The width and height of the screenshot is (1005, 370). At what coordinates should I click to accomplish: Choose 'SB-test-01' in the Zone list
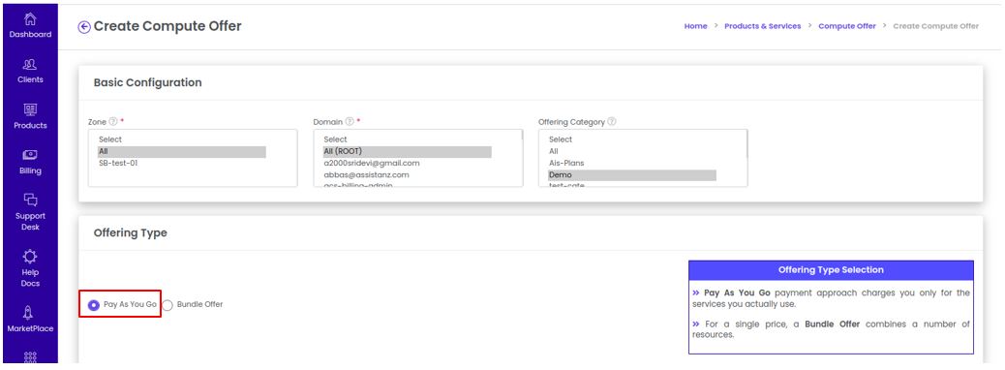(181, 163)
